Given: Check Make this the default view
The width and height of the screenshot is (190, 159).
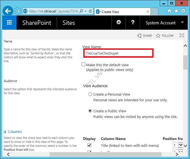Looking at the screenshot, I should pos(83,65).
